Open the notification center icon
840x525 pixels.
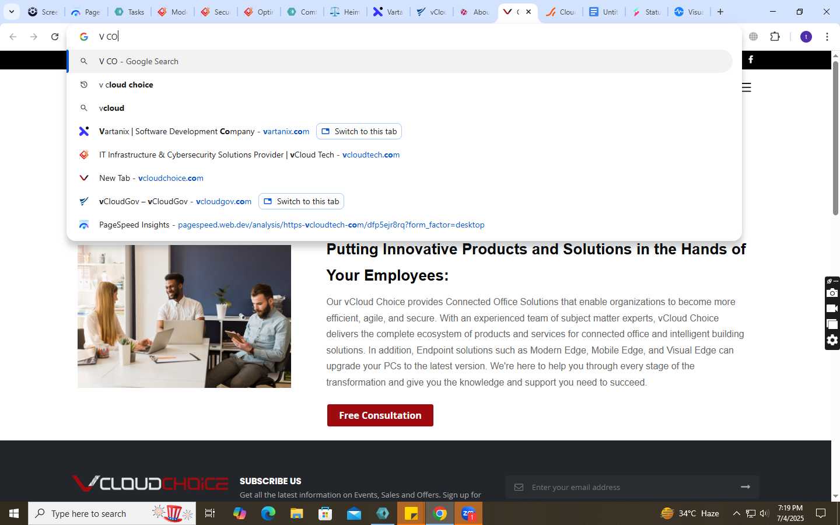click(821, 513)
